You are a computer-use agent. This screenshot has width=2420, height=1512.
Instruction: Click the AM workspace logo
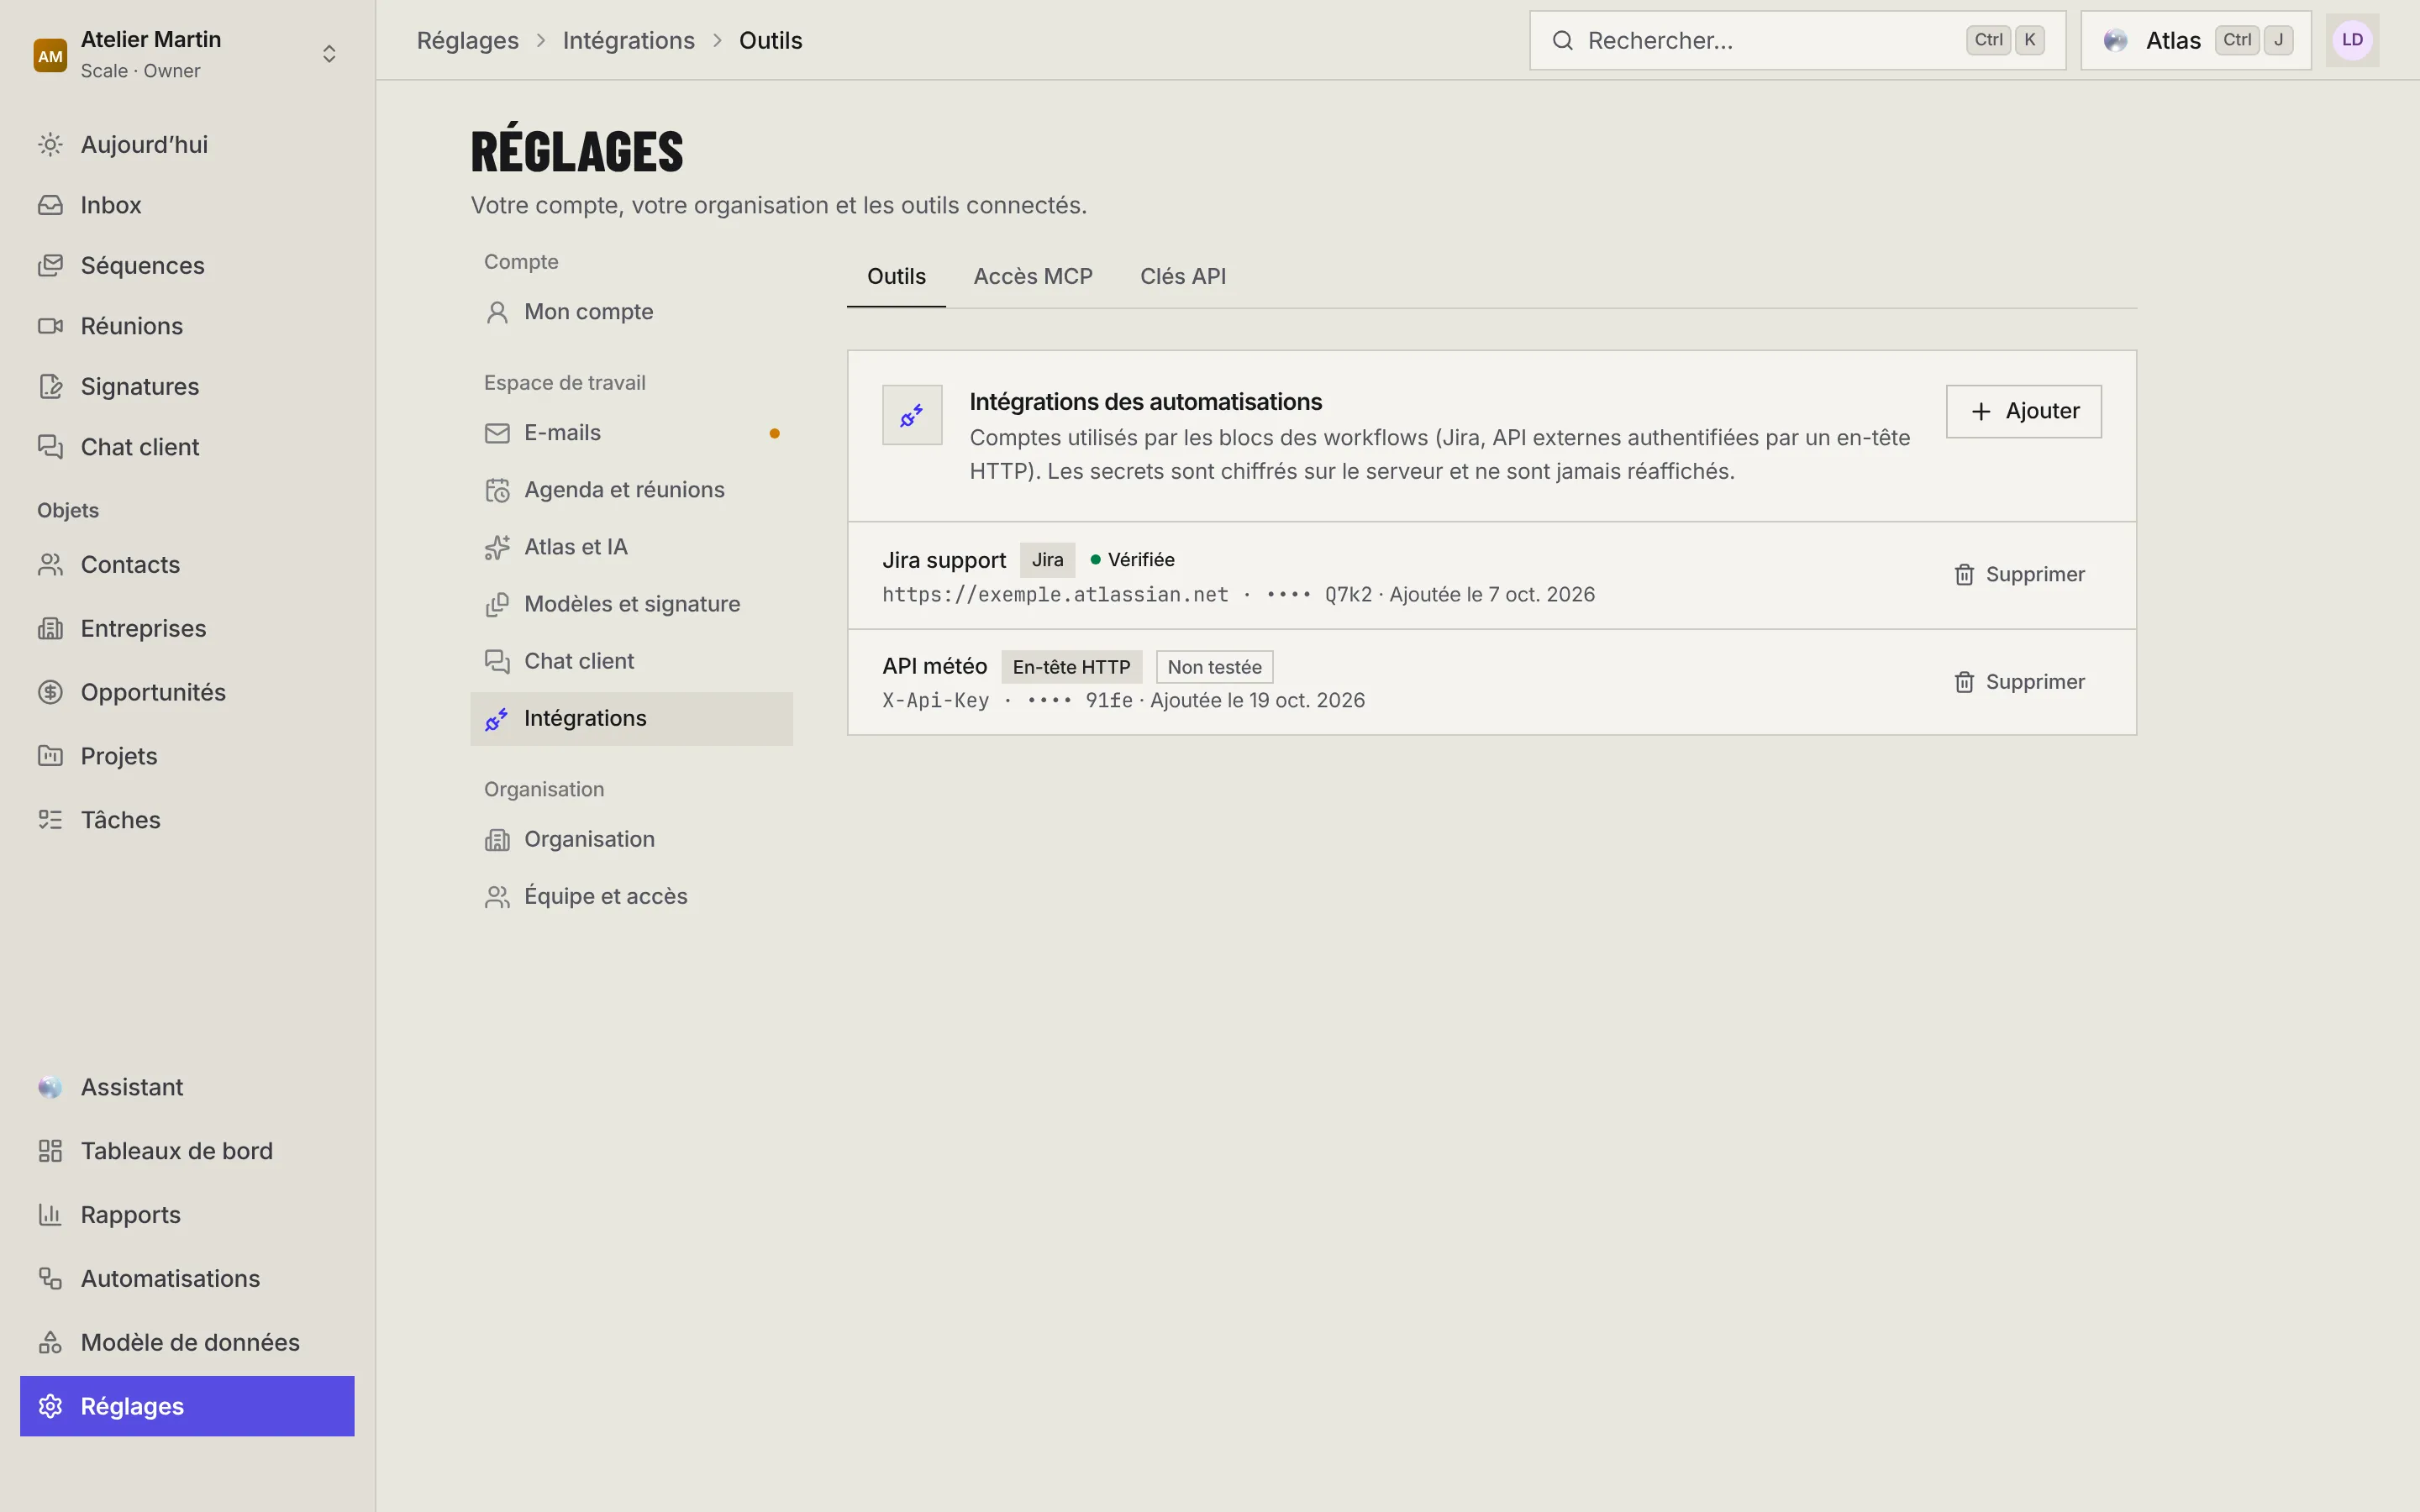point(50,56)
